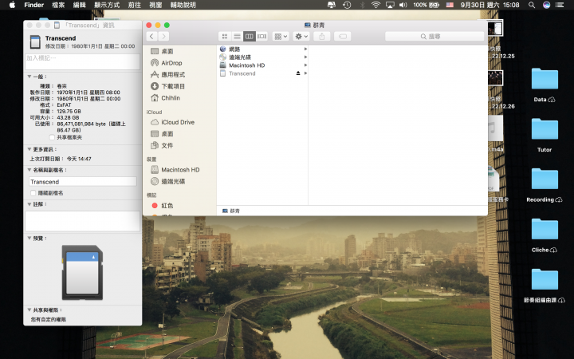
Task: Open the 前往 menu
Action: coord(135,5)
